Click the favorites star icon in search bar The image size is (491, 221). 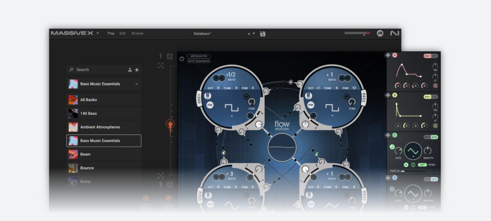[x=137, y=70]
